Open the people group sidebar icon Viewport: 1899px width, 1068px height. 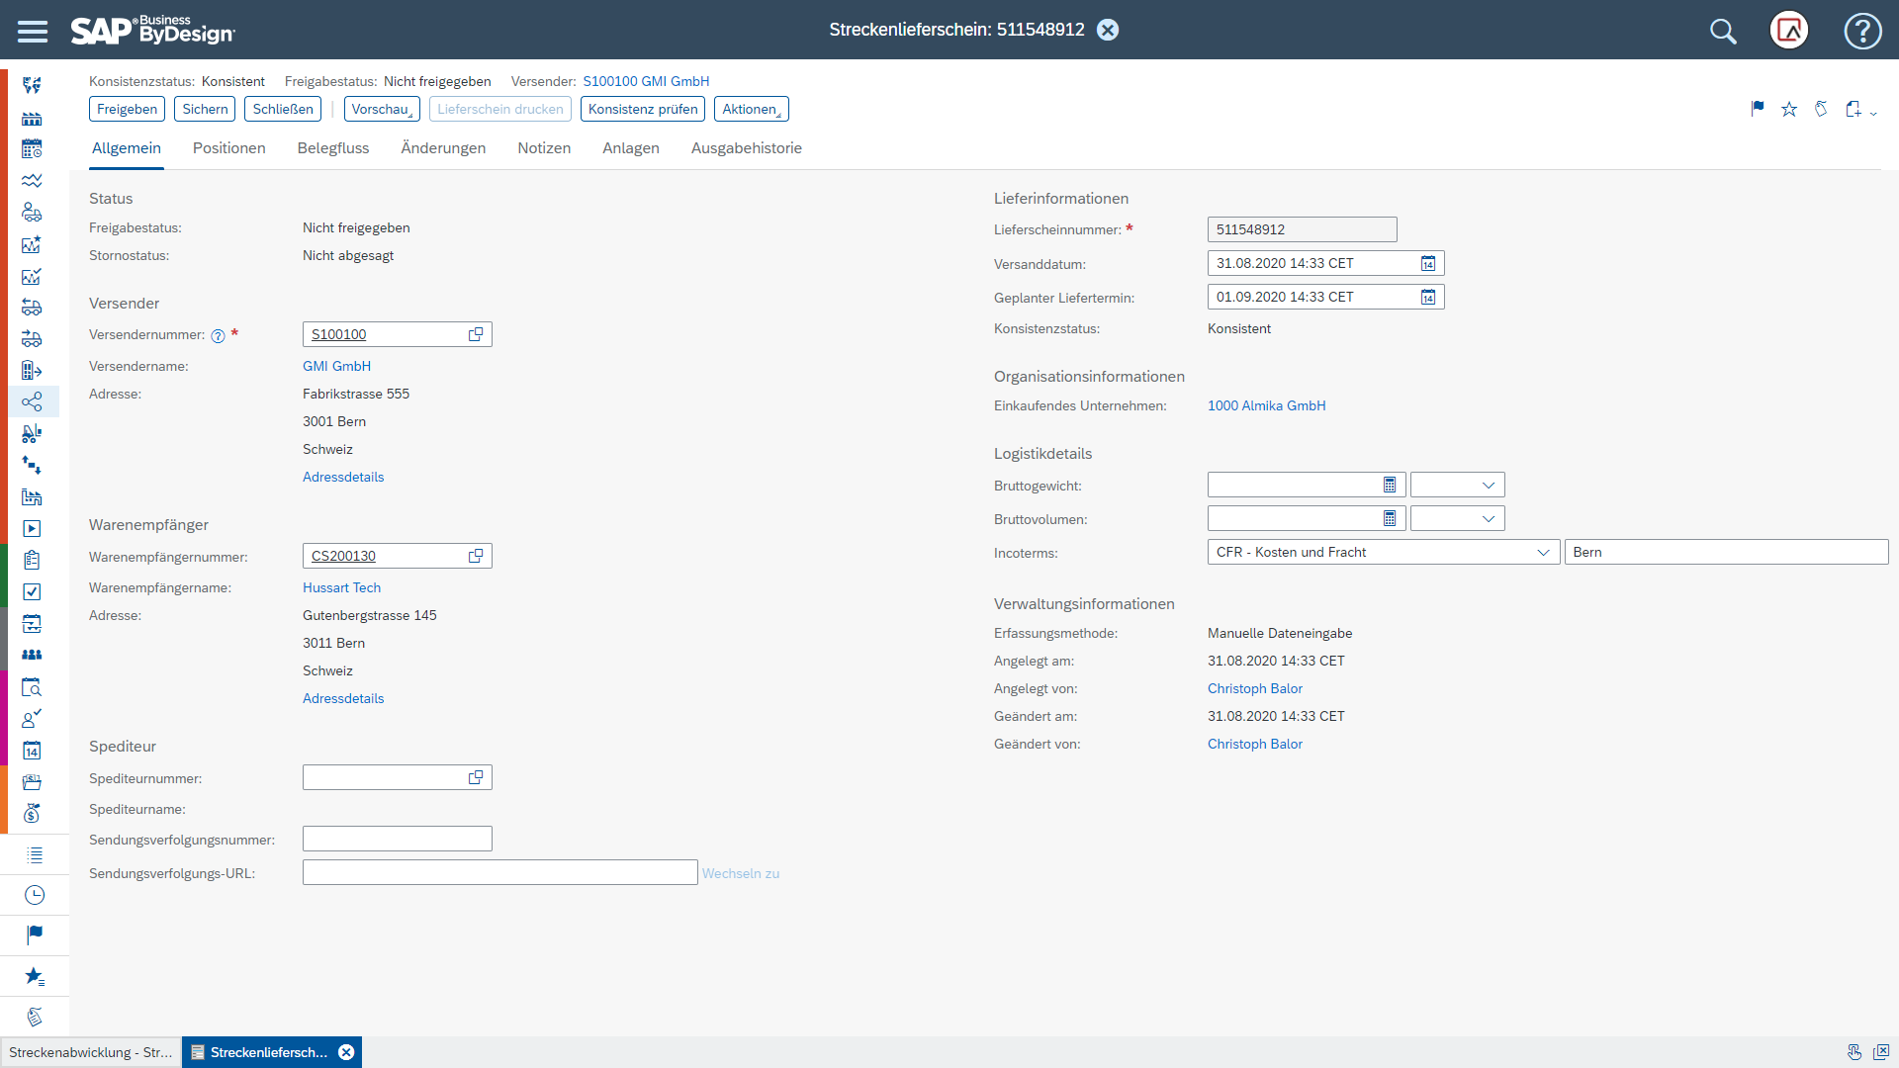click(32, 655)
